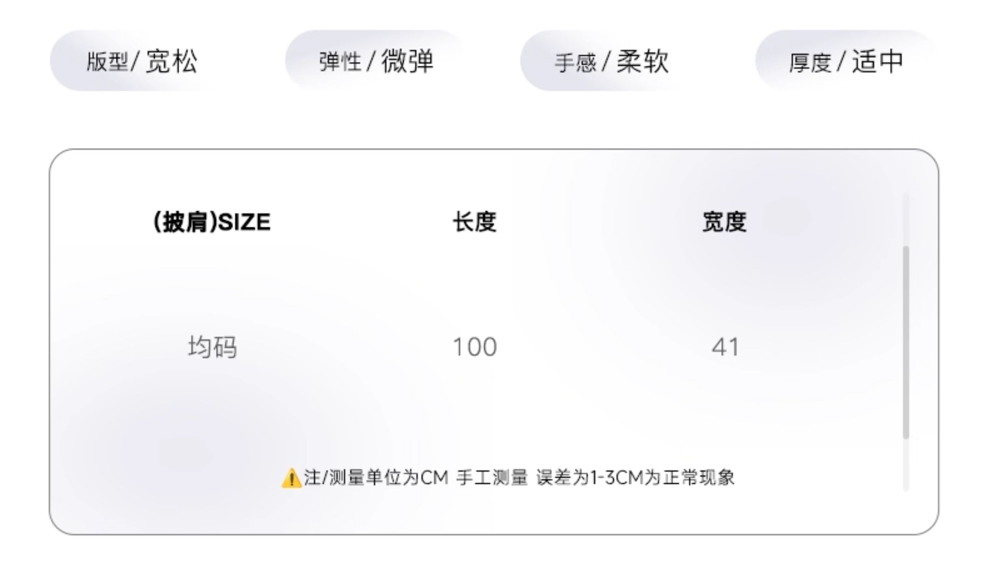The image size is (988, 569).
Task: Click the 手感 label in third tag
Action: pos(575,63)
